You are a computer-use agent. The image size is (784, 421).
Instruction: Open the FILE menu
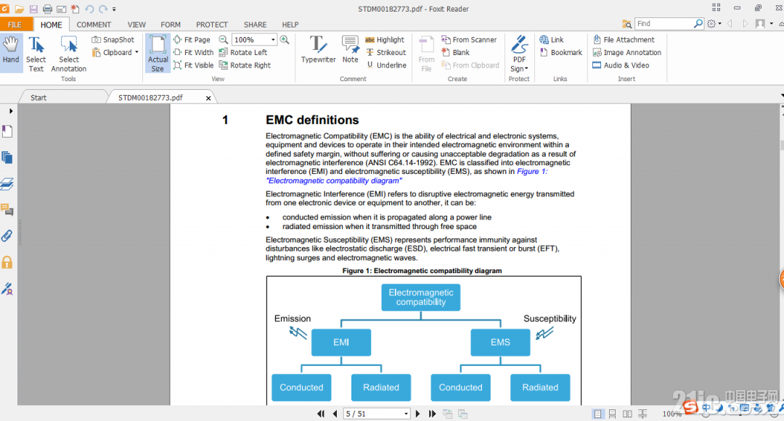click(15, 25)
